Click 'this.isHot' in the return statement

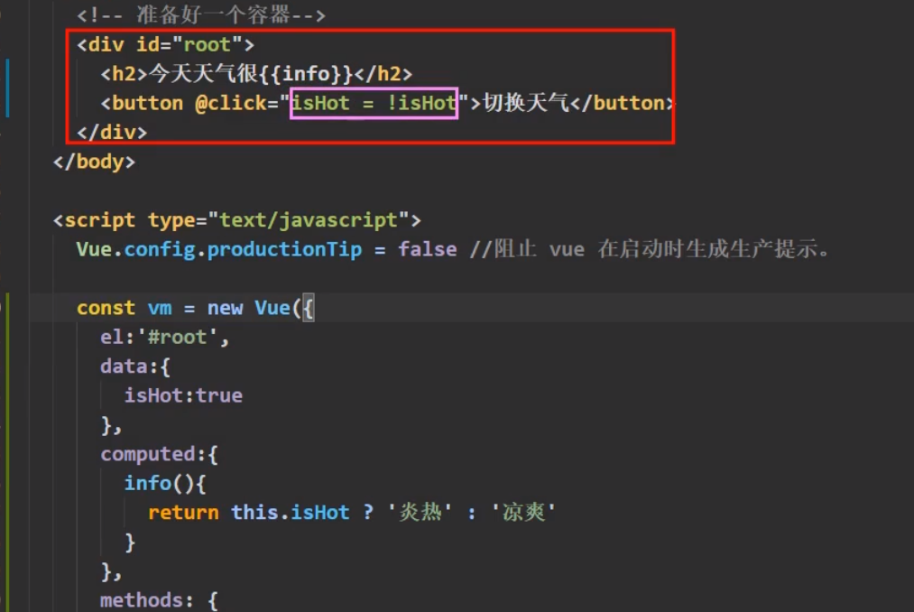[x=291, y=512]
